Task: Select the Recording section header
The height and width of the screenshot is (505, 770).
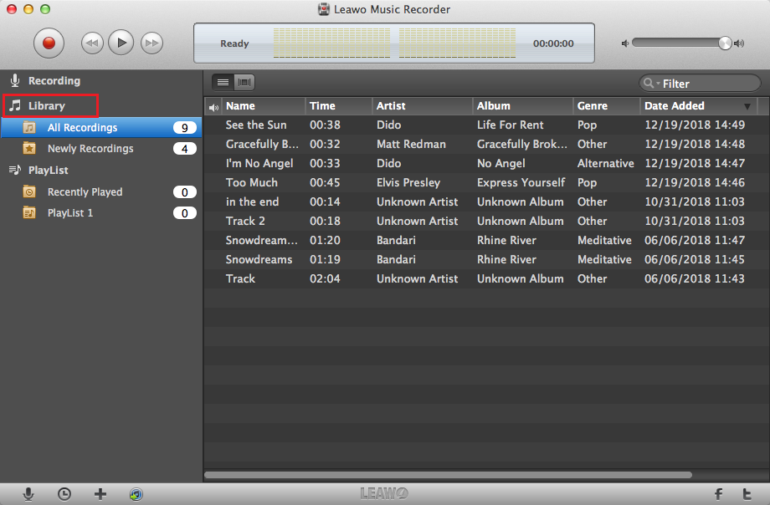Action: [x=54, y=81]
